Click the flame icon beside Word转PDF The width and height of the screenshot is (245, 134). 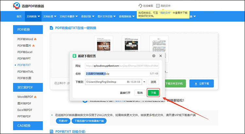(x=35, y=97)
